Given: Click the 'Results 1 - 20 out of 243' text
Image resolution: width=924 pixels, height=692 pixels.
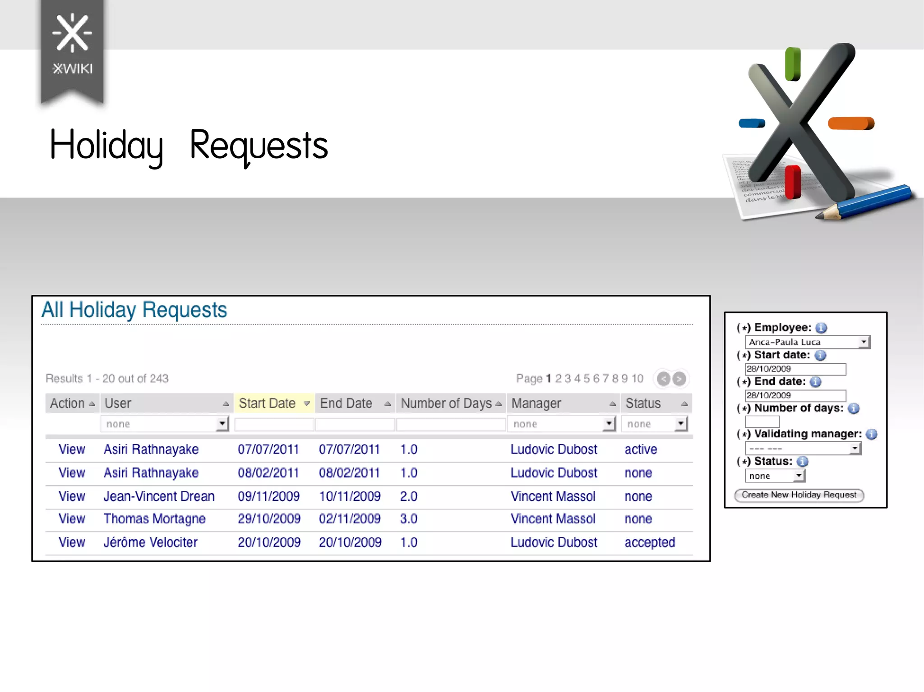Looking at the screenshot, I should (x=107, y=379).
